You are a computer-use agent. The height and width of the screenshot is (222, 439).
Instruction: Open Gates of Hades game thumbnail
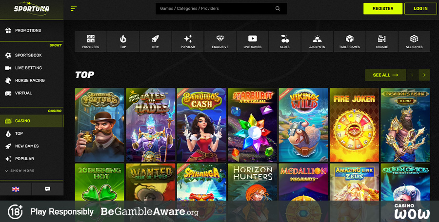[x=151, y=125]
